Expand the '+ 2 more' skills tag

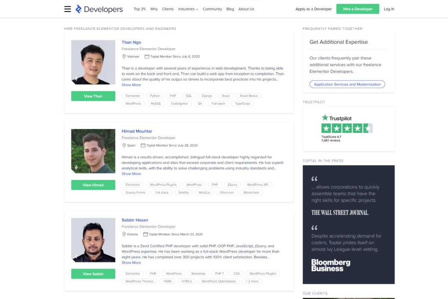[x=252, y=281]
